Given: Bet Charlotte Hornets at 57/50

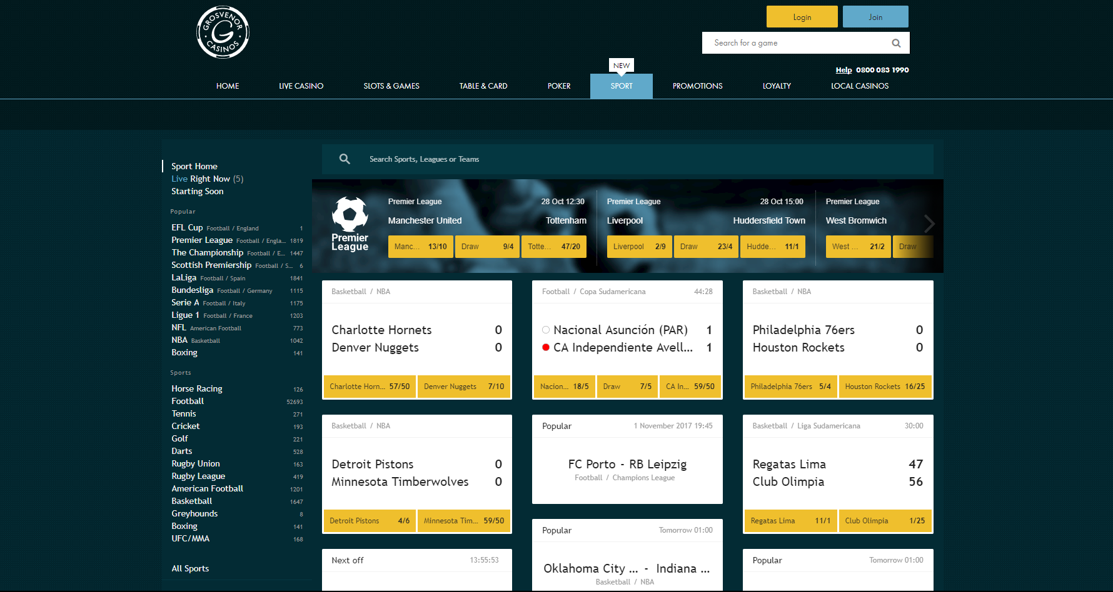Looking at the screenshot, I should (370, 387).
